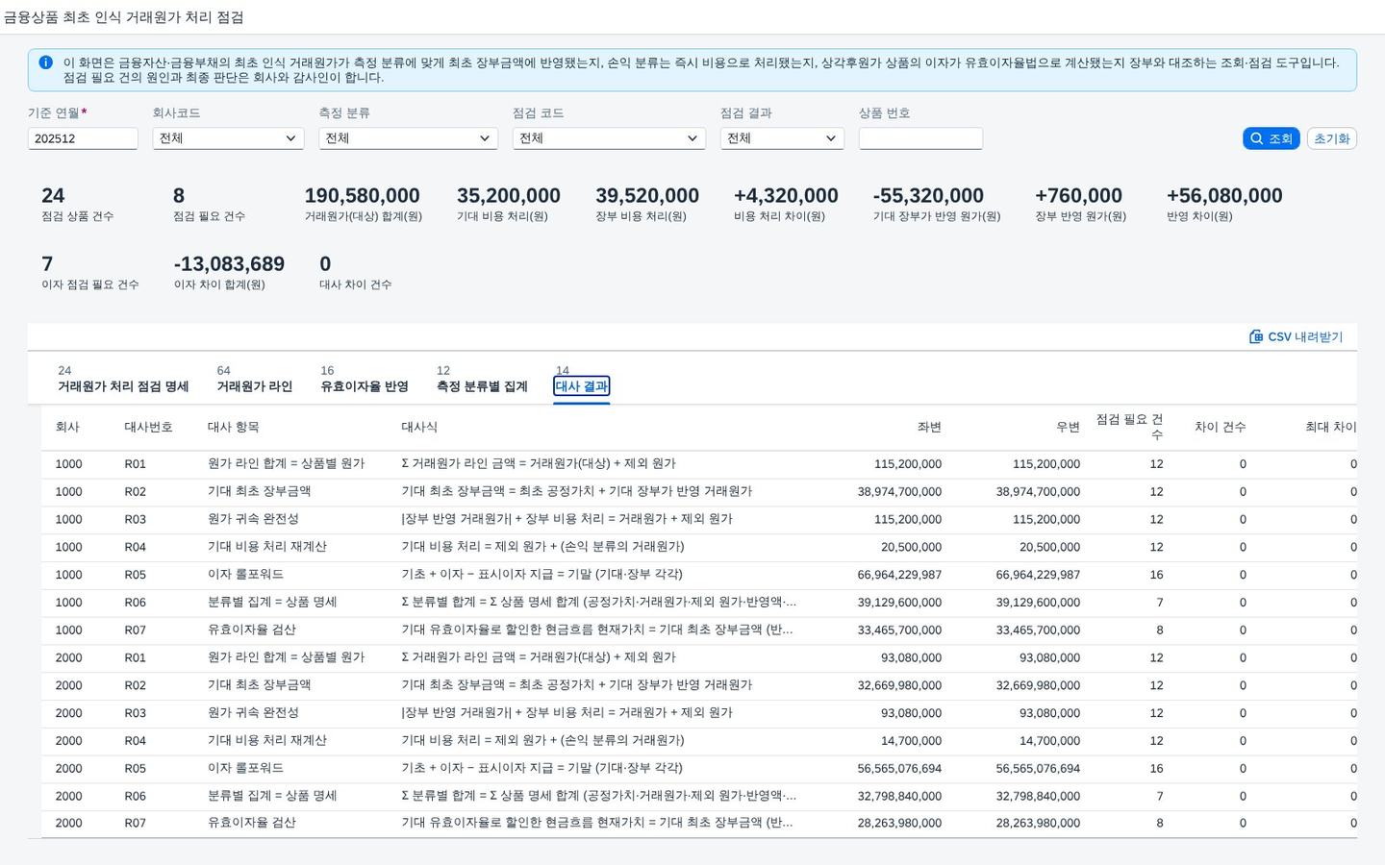Screen dimensions: 1385x865
Task: Expand the 측정 분류 dropdown
Action: pyautogui.click(x=408, y=138)
